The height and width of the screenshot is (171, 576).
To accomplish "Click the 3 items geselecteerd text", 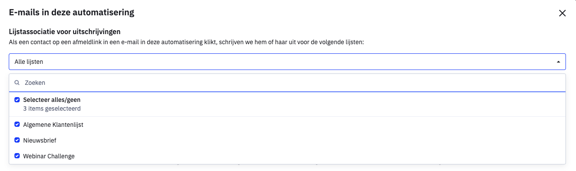I will (x=52, y=108).
